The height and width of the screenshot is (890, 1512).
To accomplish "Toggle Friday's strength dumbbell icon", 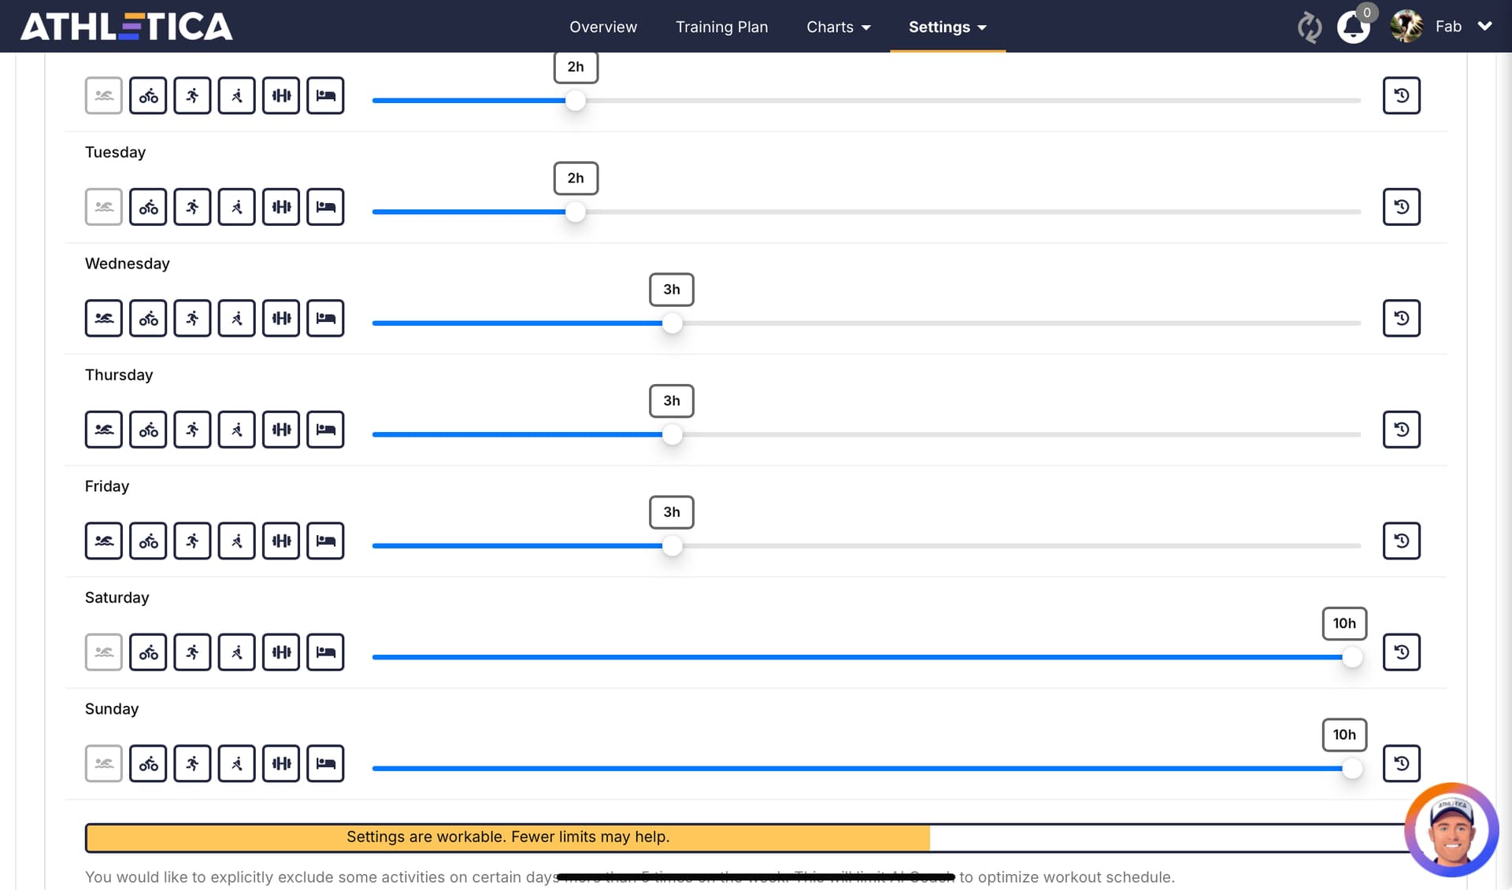I will click(281, 541).
